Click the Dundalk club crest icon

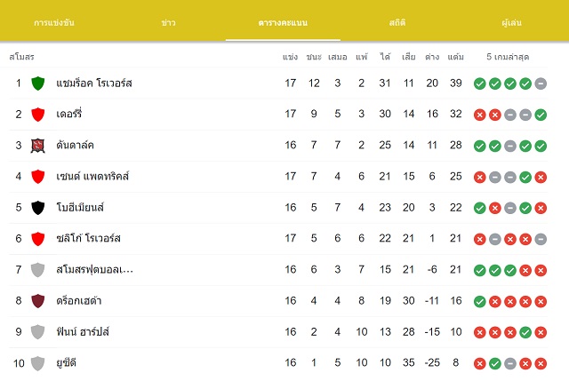click(x=37, y=146)
